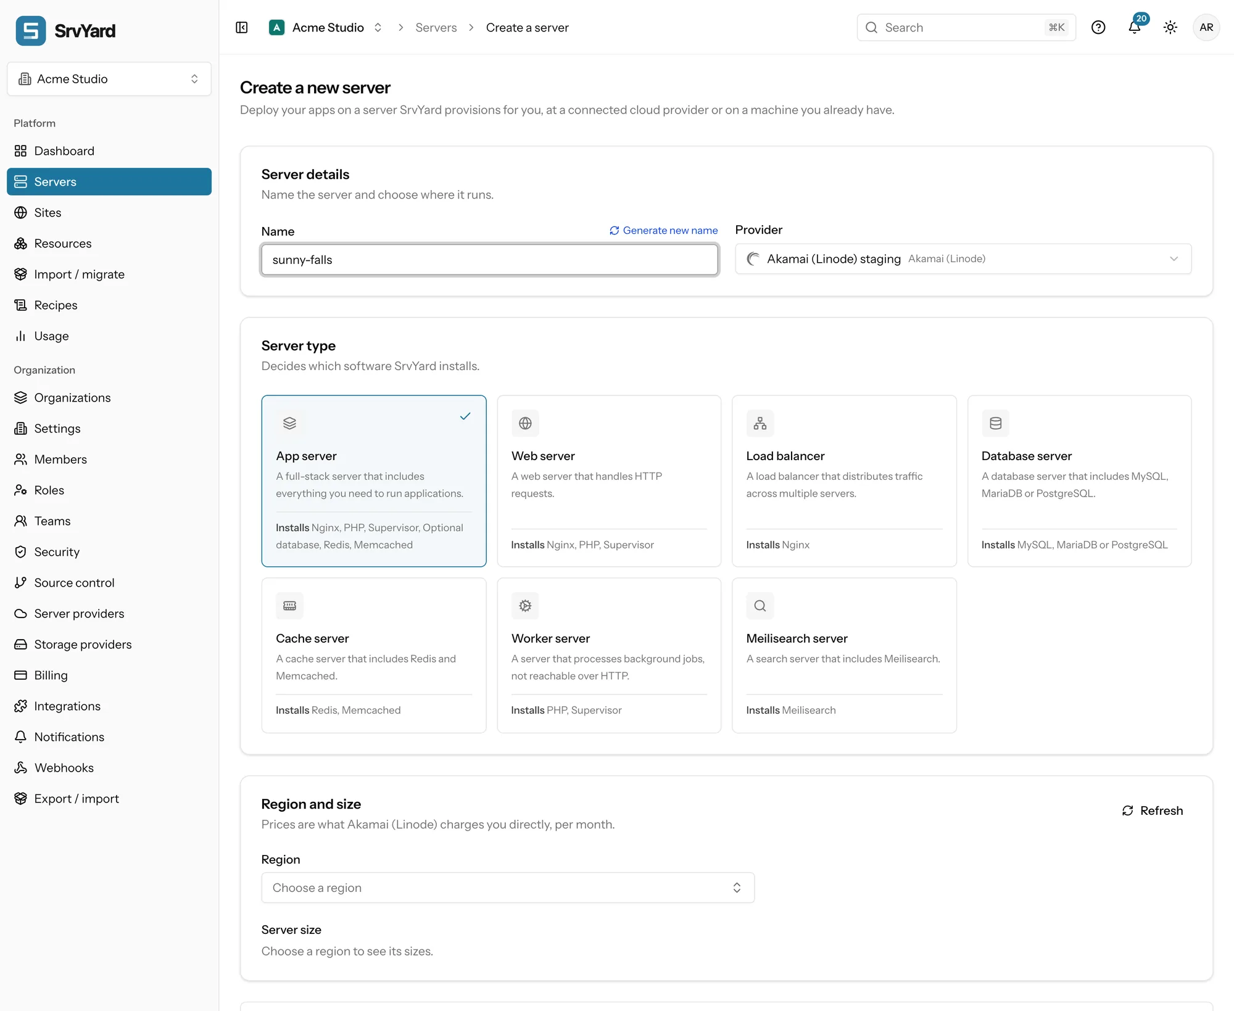
Task: Click the Create a server breadcrumb
Action: pos(528,28)
